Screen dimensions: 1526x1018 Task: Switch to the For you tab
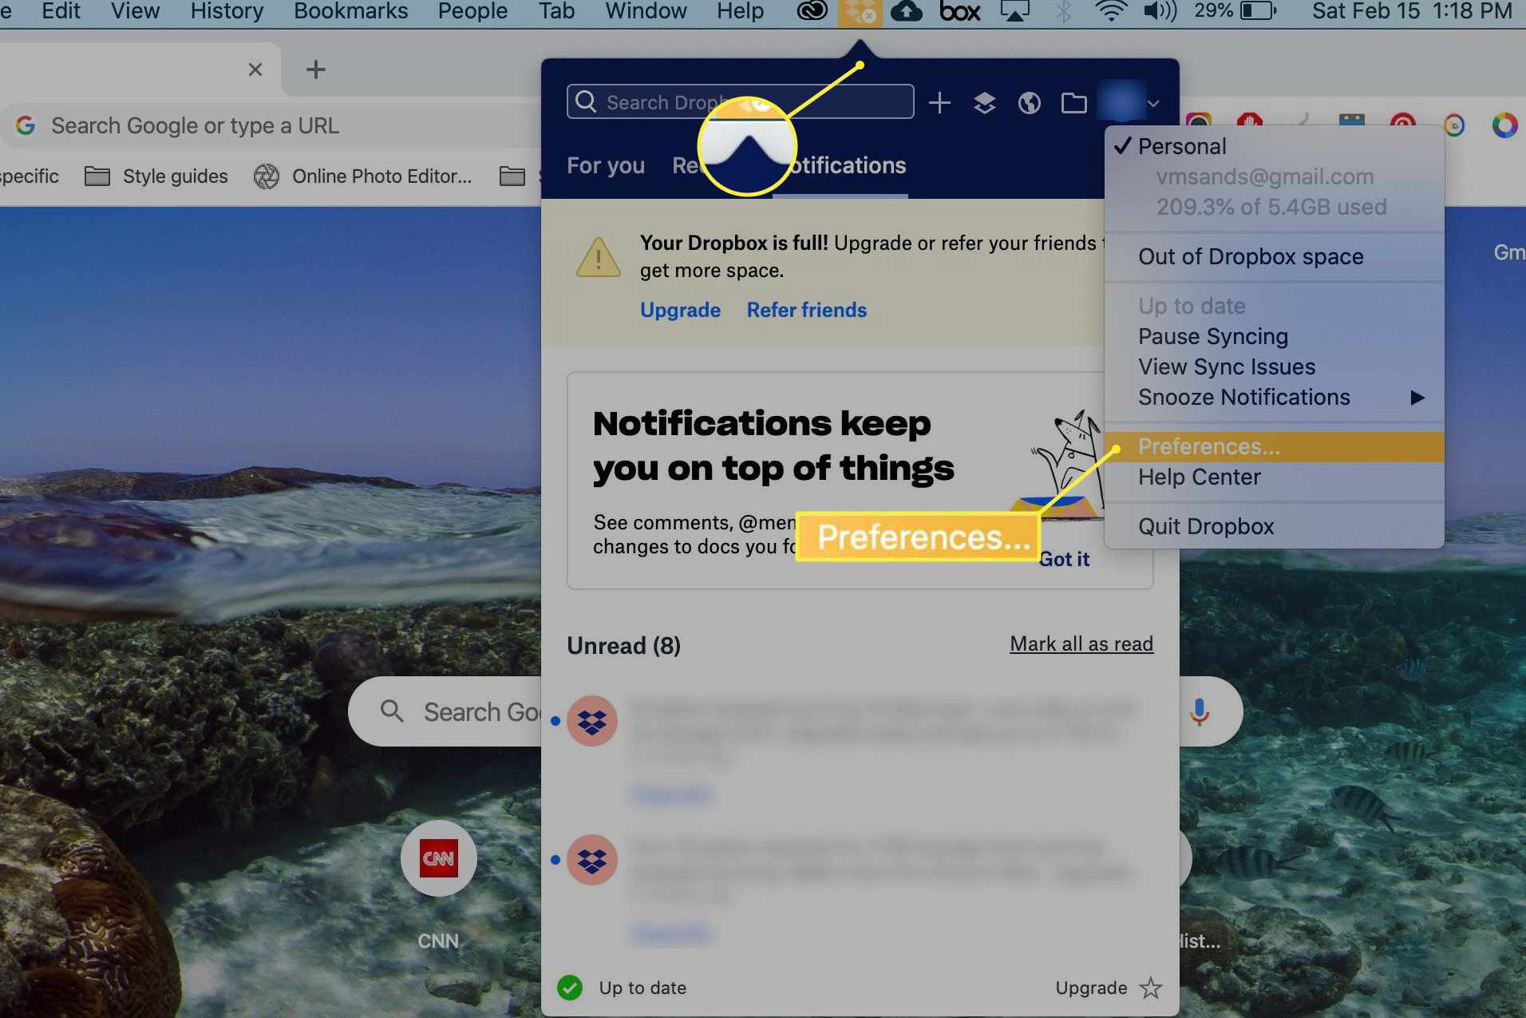pos(605,165)
